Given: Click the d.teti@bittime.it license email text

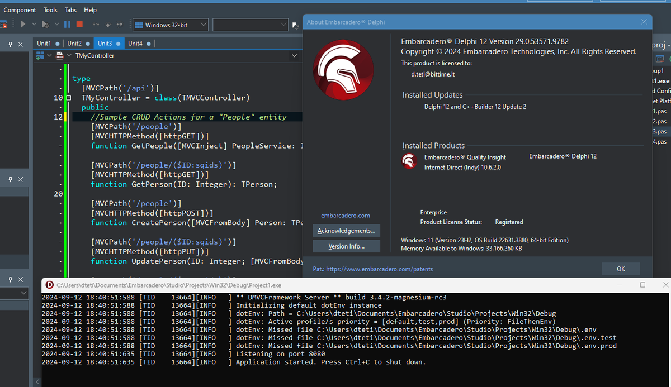Looking at the screenshot, I should (x=433, y=74).
